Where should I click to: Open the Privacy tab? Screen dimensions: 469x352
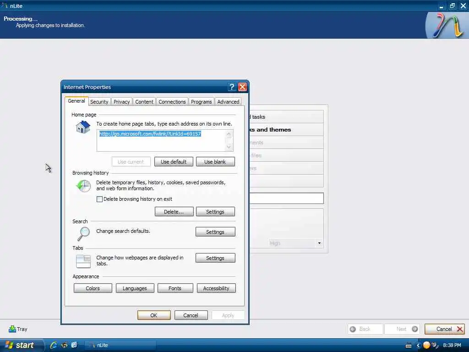[121, 102]
